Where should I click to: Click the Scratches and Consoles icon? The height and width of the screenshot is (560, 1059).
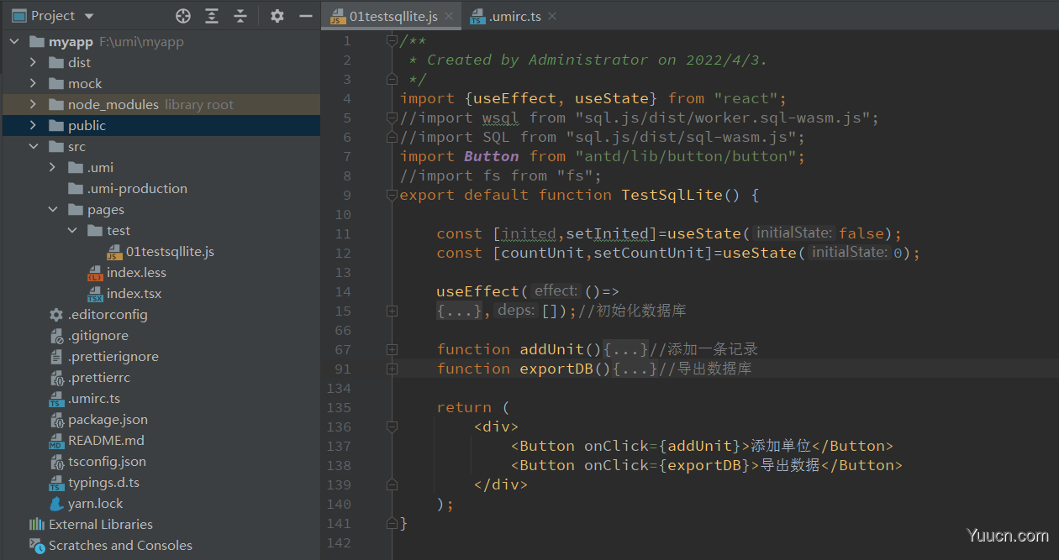click(37, 546)
